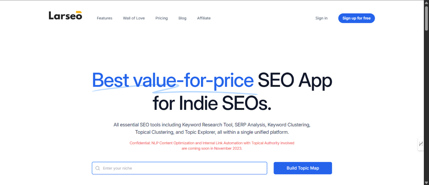
Task: Open the Pricing page
Action: tap(161, 18)
